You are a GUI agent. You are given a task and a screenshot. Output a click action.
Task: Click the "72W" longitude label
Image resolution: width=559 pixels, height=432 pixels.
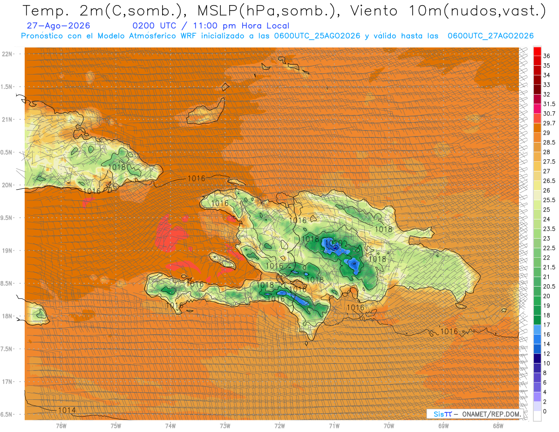tap(279, 426)
